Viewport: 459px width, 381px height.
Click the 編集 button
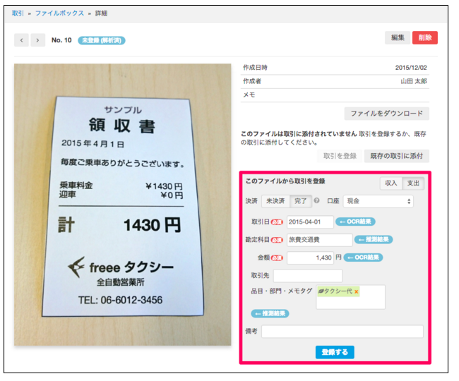(x=398, y=37)
